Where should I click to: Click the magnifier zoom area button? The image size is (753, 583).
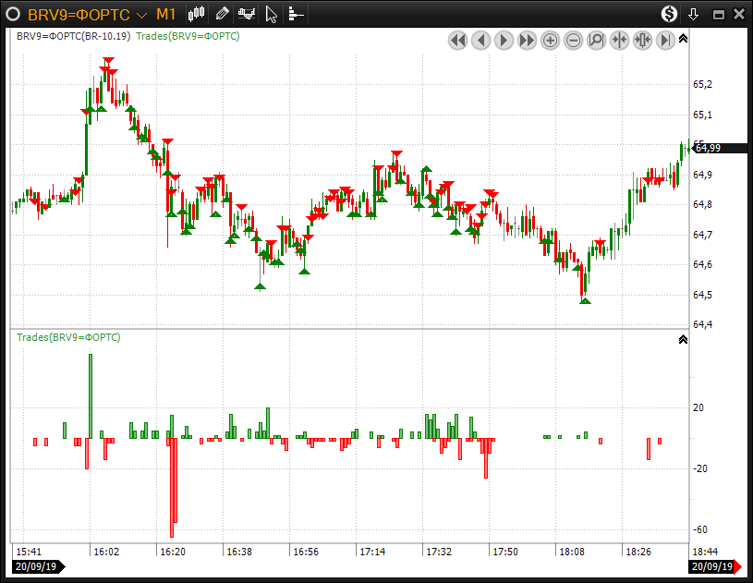tap(596, 40)
